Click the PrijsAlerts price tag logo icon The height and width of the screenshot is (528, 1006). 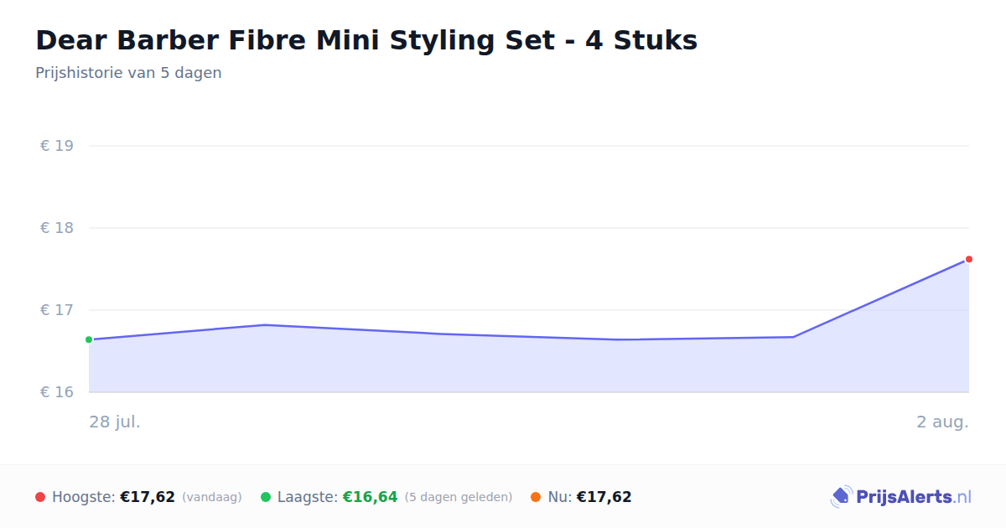(x=841, y=497)
